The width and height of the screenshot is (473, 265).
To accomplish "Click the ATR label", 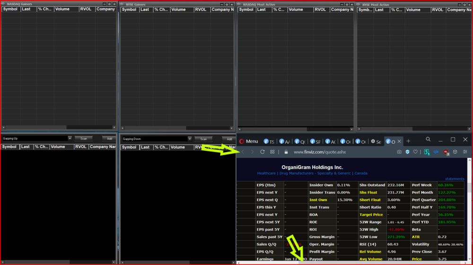I will 416,237.
